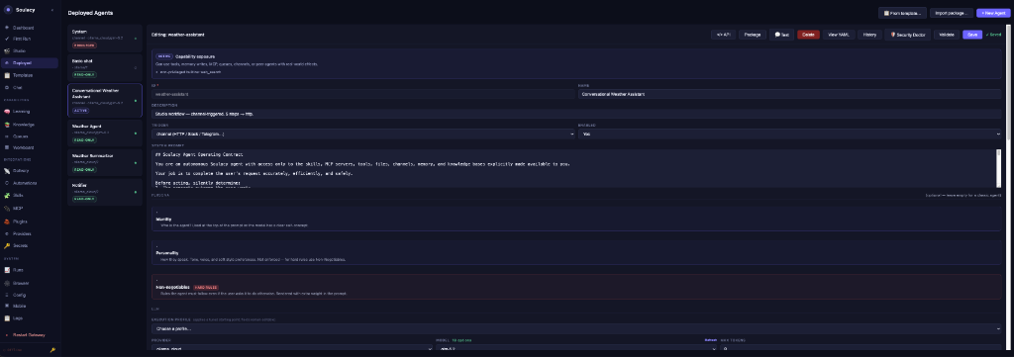Click the purple Save button
The height and width of the screenshot is (357, 1014).
(x=972, y=35)
